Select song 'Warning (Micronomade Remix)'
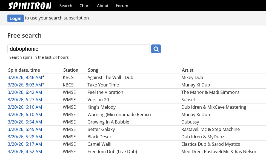Screen dimensions: 266x157 click(119, 114)
